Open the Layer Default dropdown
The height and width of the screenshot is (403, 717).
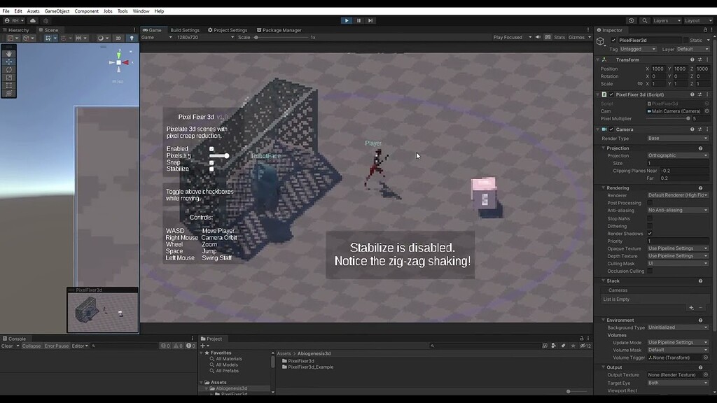point(692,48)
